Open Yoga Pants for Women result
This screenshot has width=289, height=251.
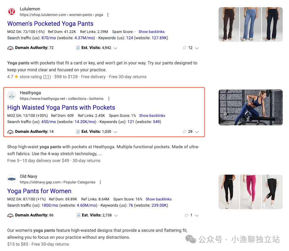click(x=39, y=191)
